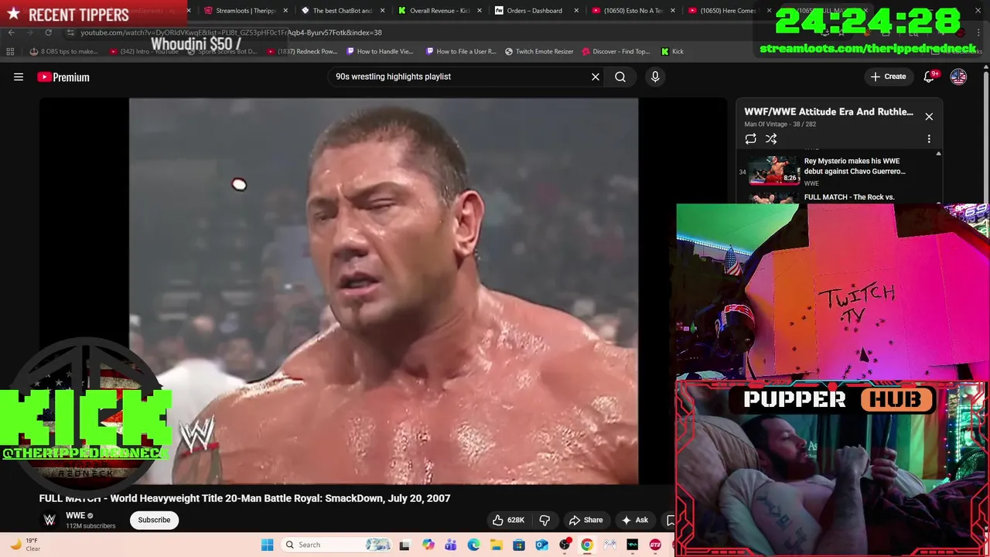Open the 'How to Handle Vie...' bookmark

tap(380, 51)
